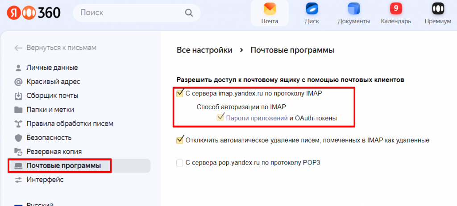
Task: Toggle the IMAP imap.yandex.ru checkbox
Action: point(179,94)
